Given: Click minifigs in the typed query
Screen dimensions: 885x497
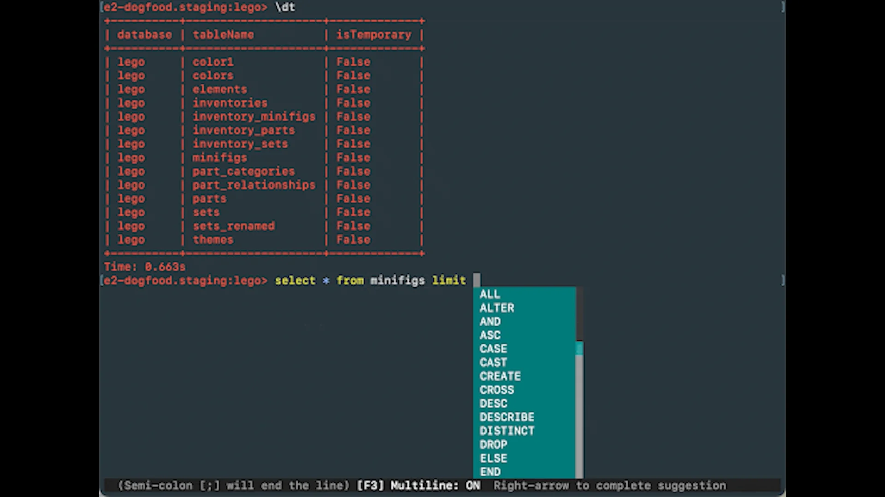Looking at the screenshot, I should 397,280.
